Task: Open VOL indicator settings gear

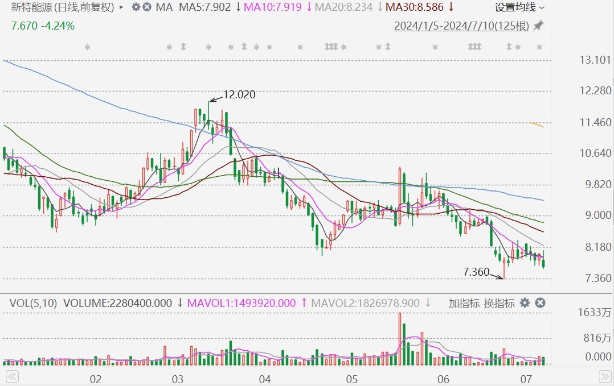Action: (525, 303)
